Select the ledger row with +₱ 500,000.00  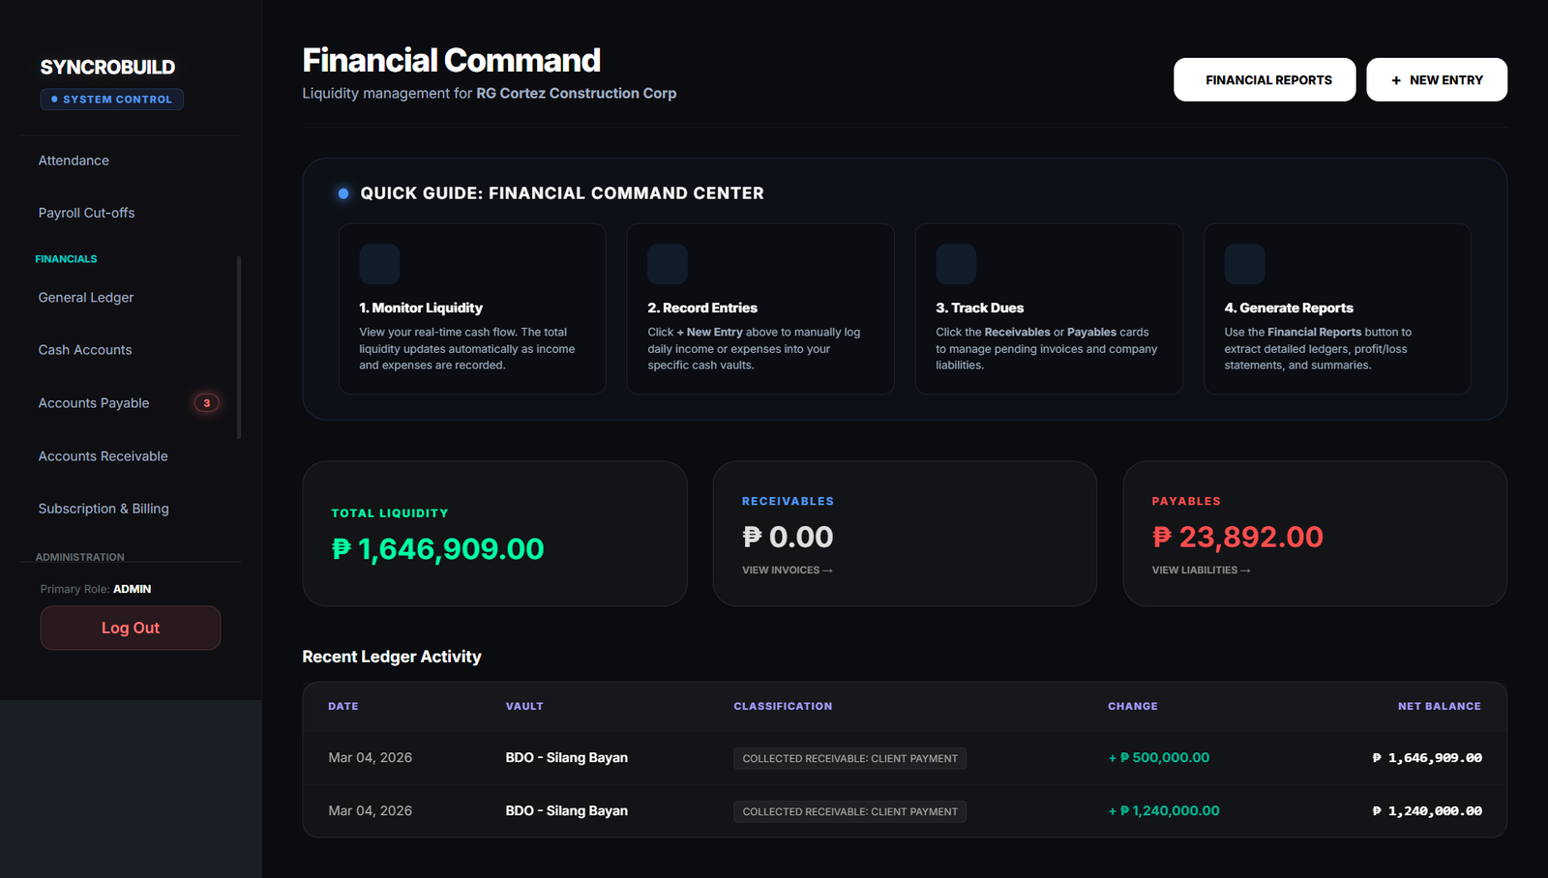(x=905, y=758)
